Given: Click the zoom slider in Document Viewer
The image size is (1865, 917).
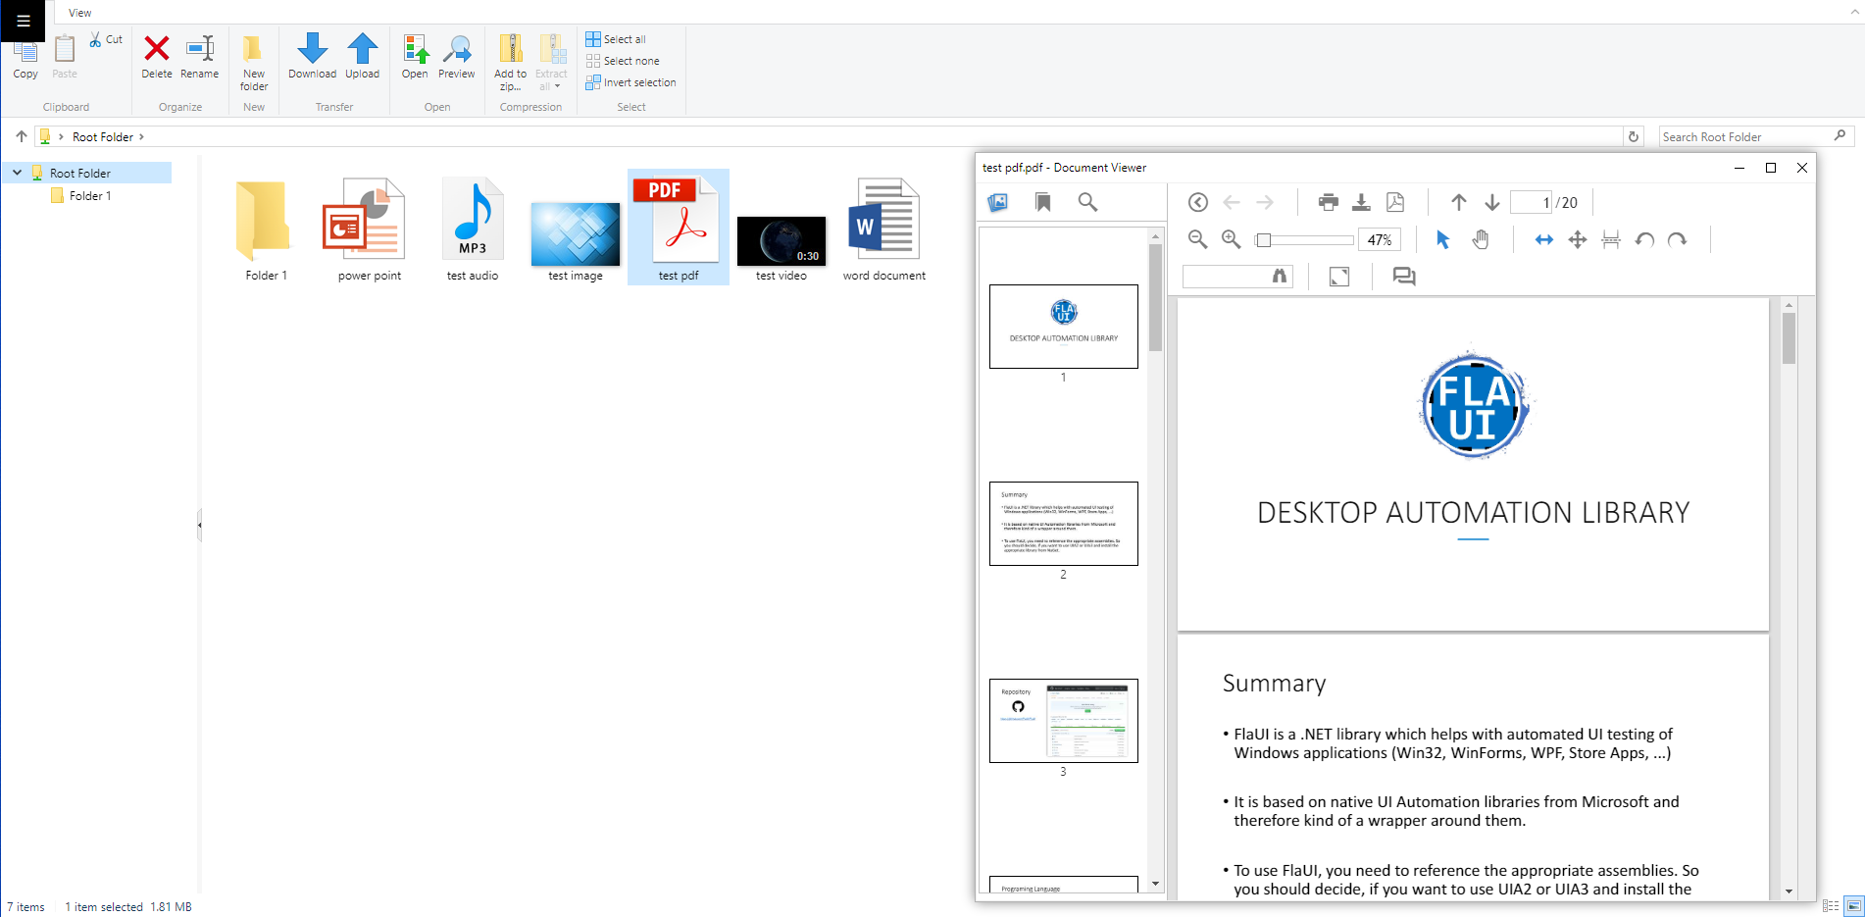Looking at the screenshot, I should (1304, 239).
